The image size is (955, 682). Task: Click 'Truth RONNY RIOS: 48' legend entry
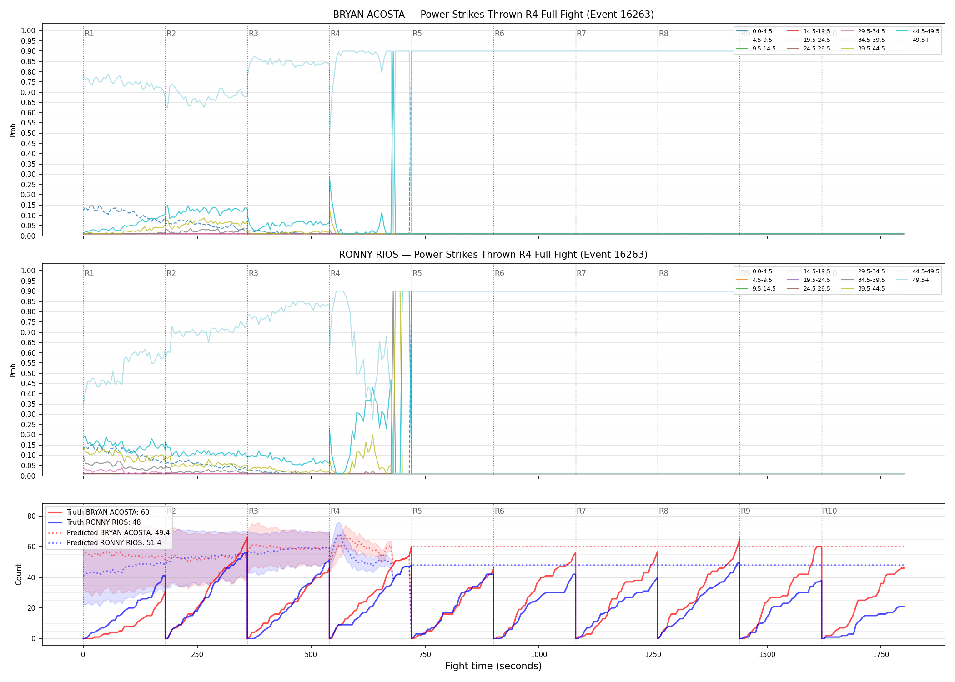coord(94,522)
